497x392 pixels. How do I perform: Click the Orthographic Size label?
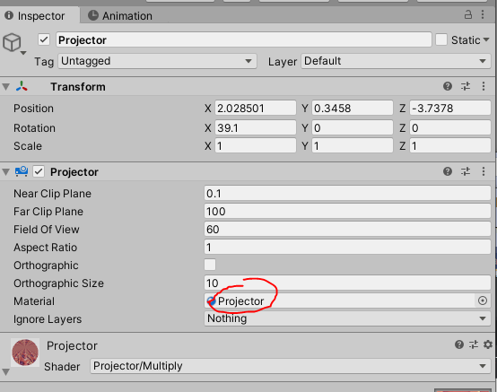point(58,283)
